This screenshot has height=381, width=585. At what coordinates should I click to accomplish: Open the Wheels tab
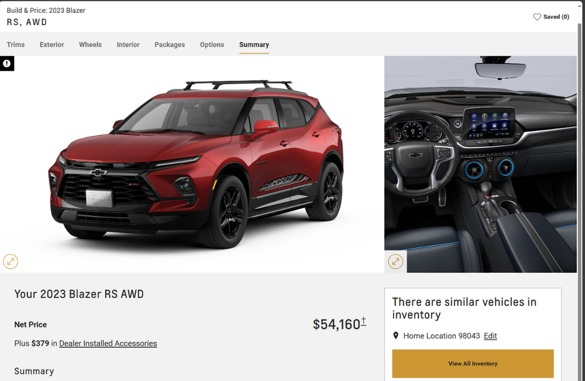tap(90, 44)
